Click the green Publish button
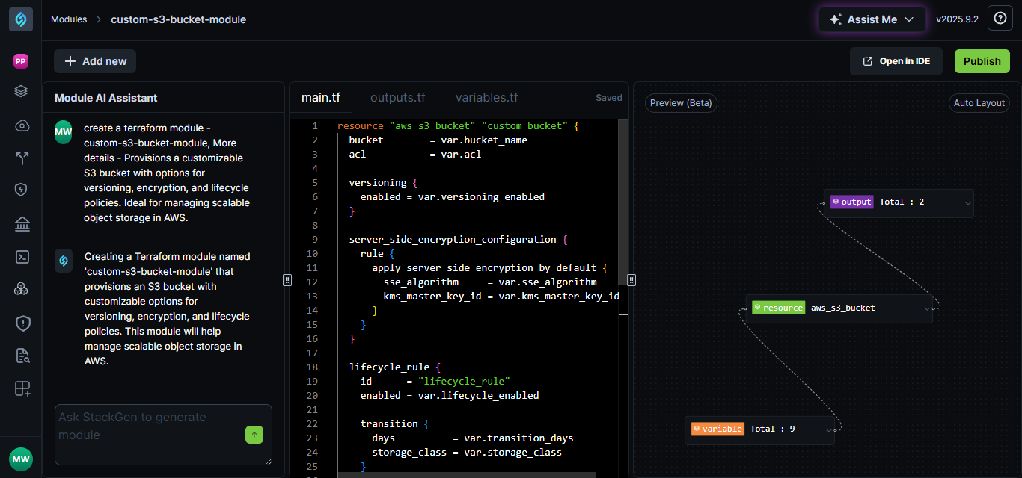Screen dimensions: 1022x478 point(982,61)
